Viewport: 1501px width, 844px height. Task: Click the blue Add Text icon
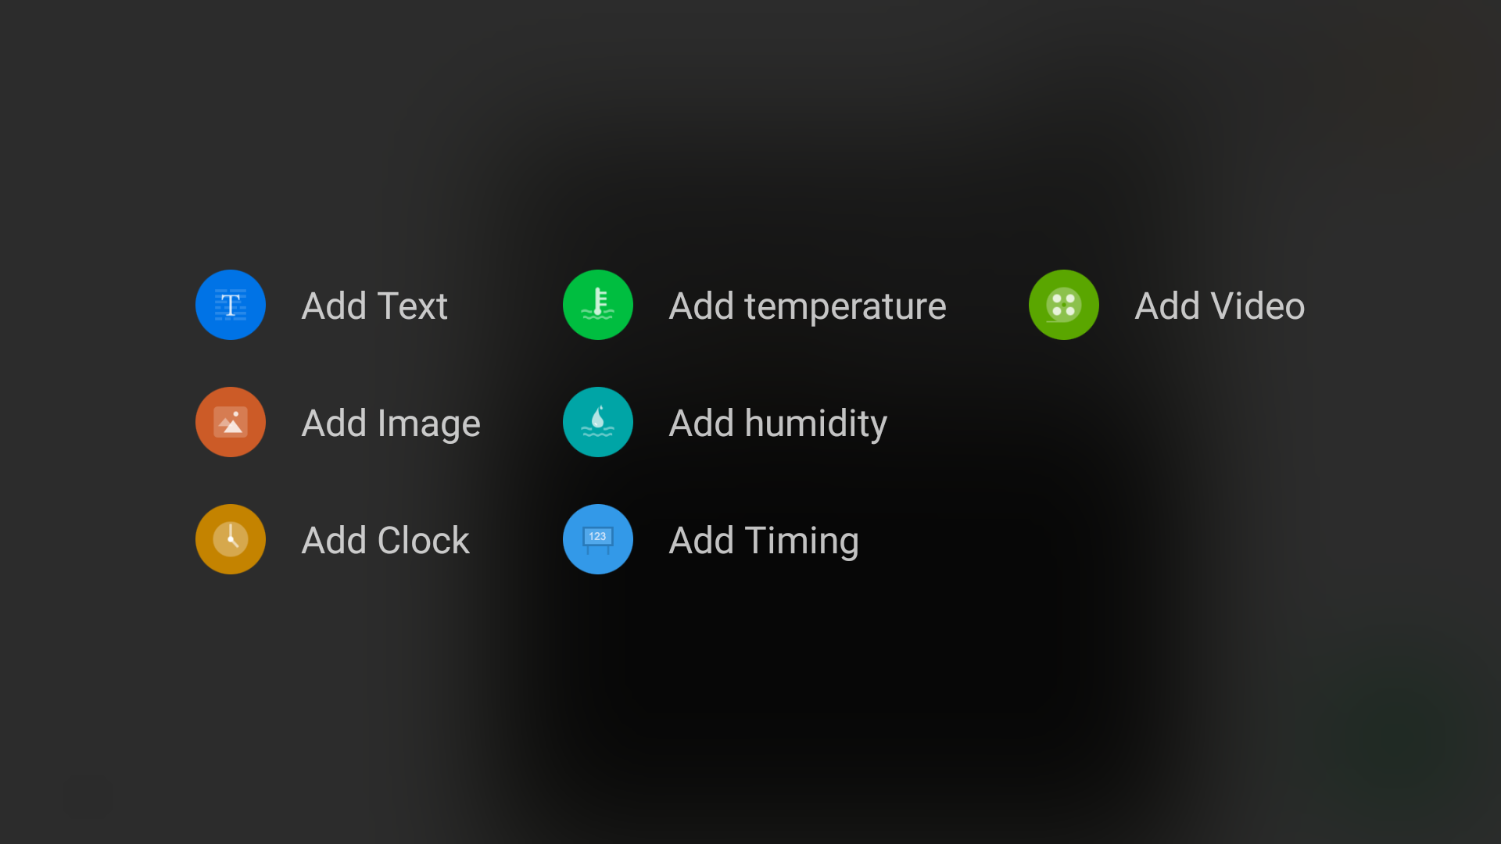(x=231, y=305)
